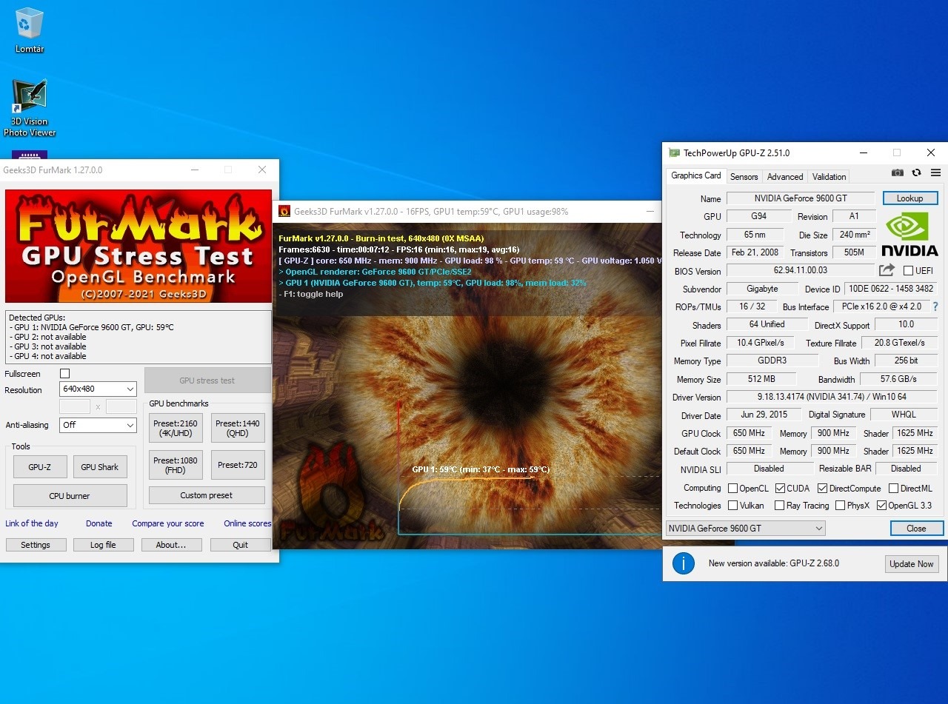Click the Memory Size 512 MB value
Screen dimensions: 948x704
coord(762,379)
